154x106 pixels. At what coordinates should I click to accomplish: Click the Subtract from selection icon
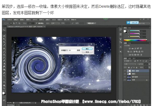tap(17, 23)
